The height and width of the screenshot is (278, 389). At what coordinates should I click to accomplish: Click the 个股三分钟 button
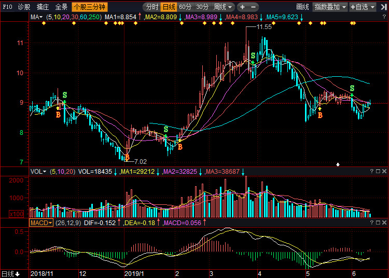89,7
